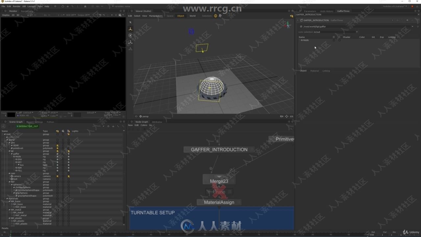This screenshot has height=237, width=421.
Task: Toggle viewer visibility checkbox for primitive6 row
Action: click(x=57, y=148)
